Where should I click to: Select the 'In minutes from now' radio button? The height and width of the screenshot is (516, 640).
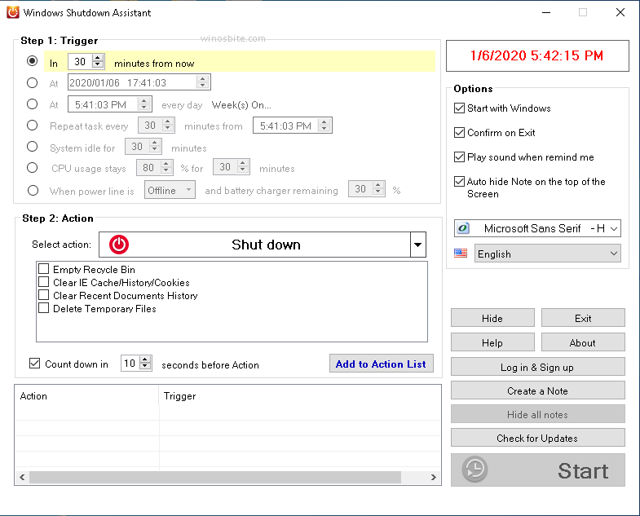tap(33, 61)
